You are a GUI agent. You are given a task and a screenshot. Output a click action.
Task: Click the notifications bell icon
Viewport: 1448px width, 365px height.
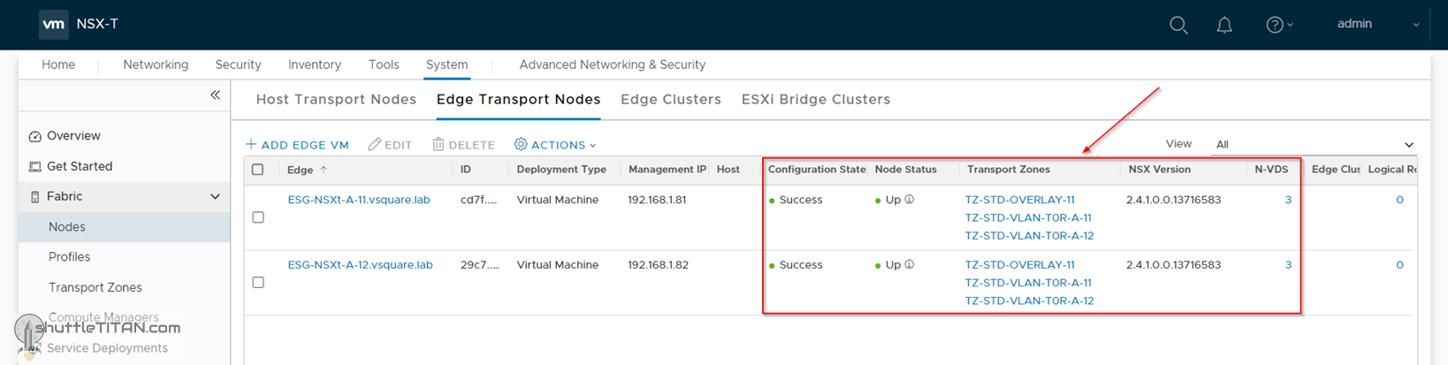point(1224,25)
